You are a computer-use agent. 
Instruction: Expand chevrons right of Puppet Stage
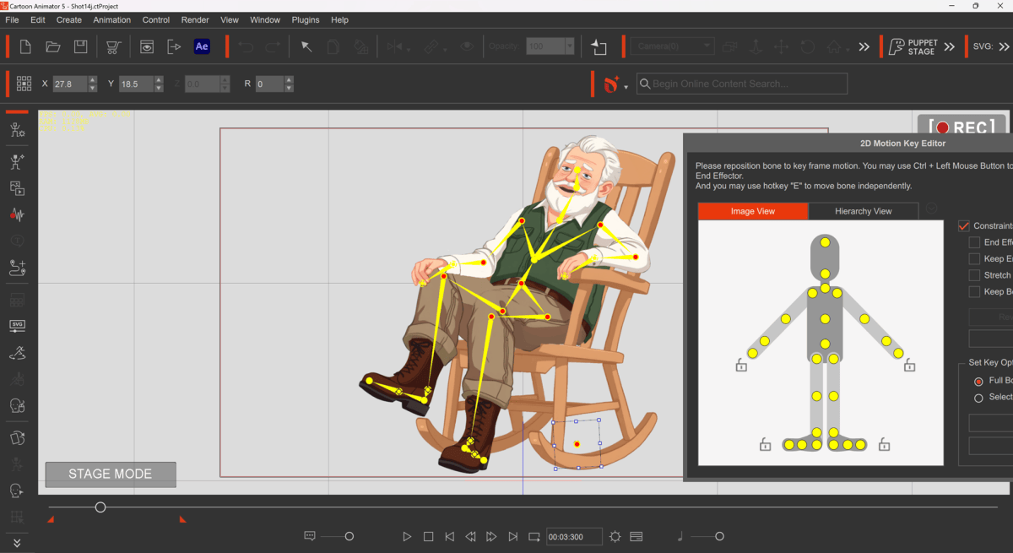950,46
